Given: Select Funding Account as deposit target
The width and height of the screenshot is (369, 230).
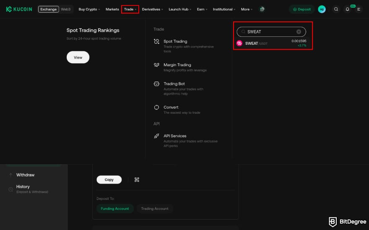Looking at the screenshot, I should (115, 209).
